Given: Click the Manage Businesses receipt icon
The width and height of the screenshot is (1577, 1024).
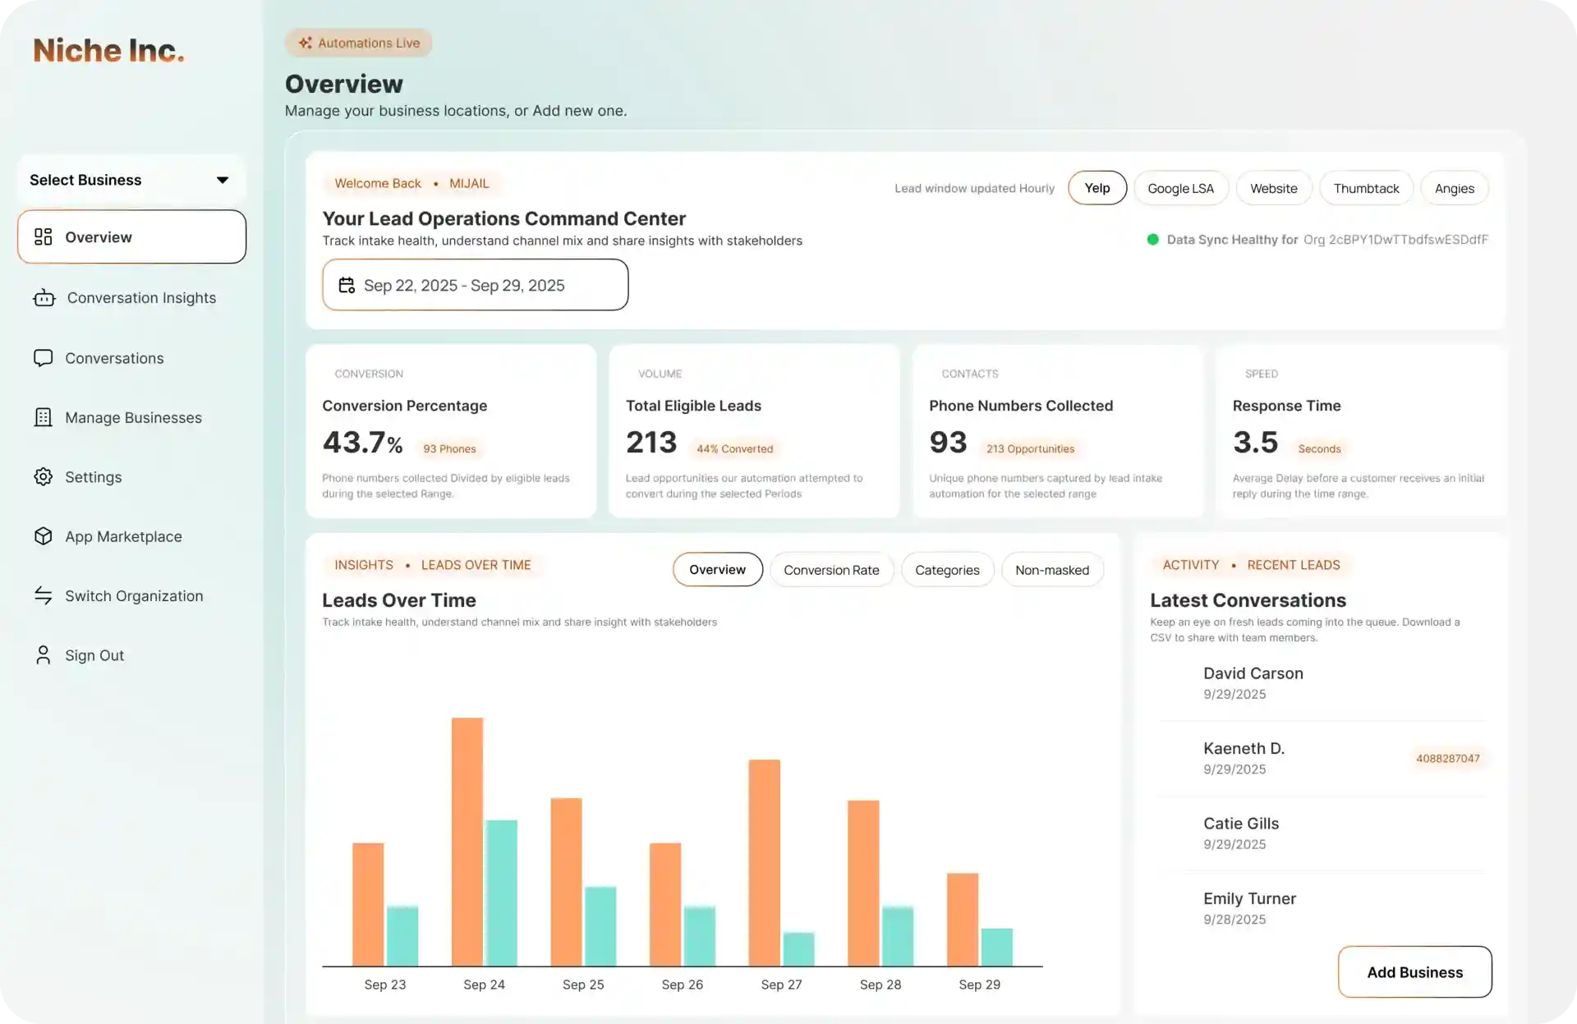Looking at the screenshot, I should [44, 417].
